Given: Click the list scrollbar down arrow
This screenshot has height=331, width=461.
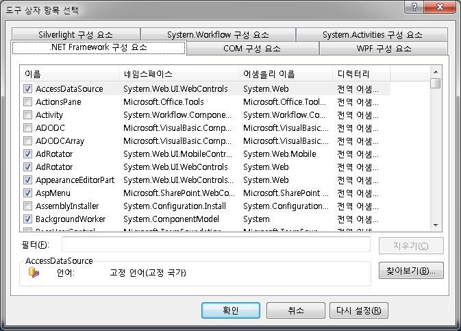Looking at the screenshot, I should 436,225.
